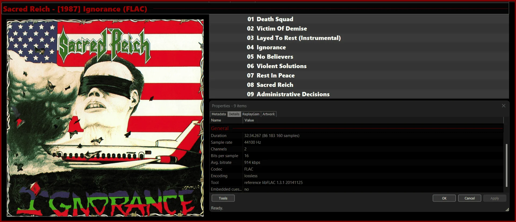This screenshot has height=222, width=516.
Task: Select the Bits per sample row label
Action: [224, 156]
